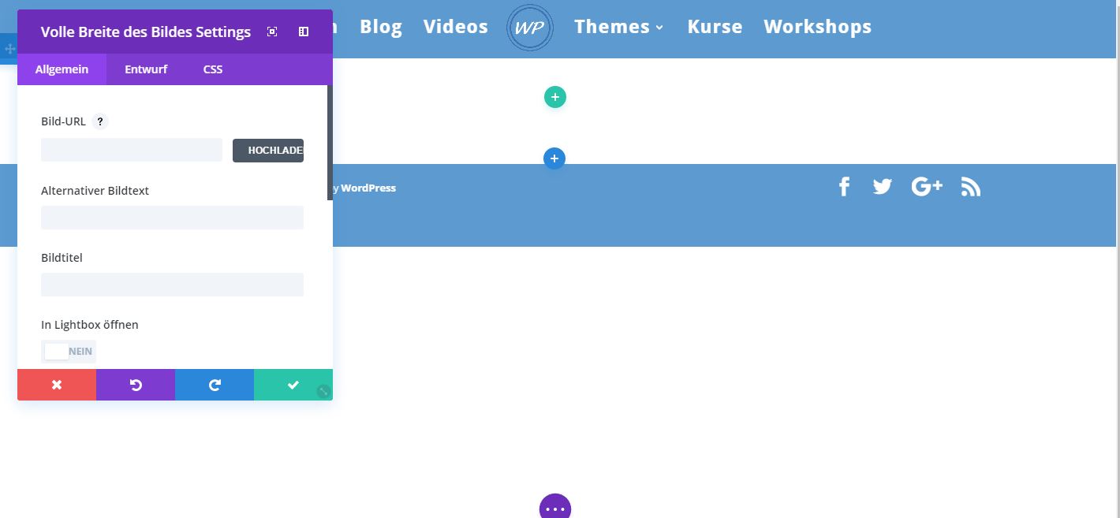
Task: Save changes with the green checkmark button
Action: coord(293,385)
